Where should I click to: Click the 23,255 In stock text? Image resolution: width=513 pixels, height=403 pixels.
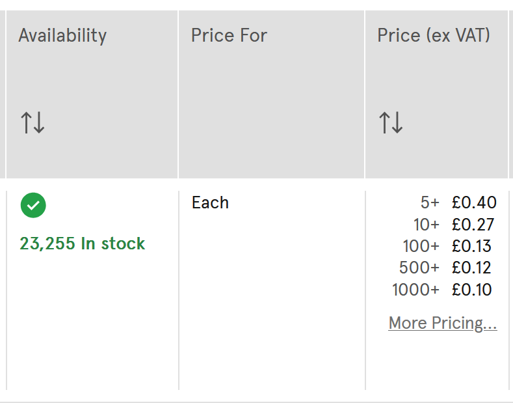point(82,243)
